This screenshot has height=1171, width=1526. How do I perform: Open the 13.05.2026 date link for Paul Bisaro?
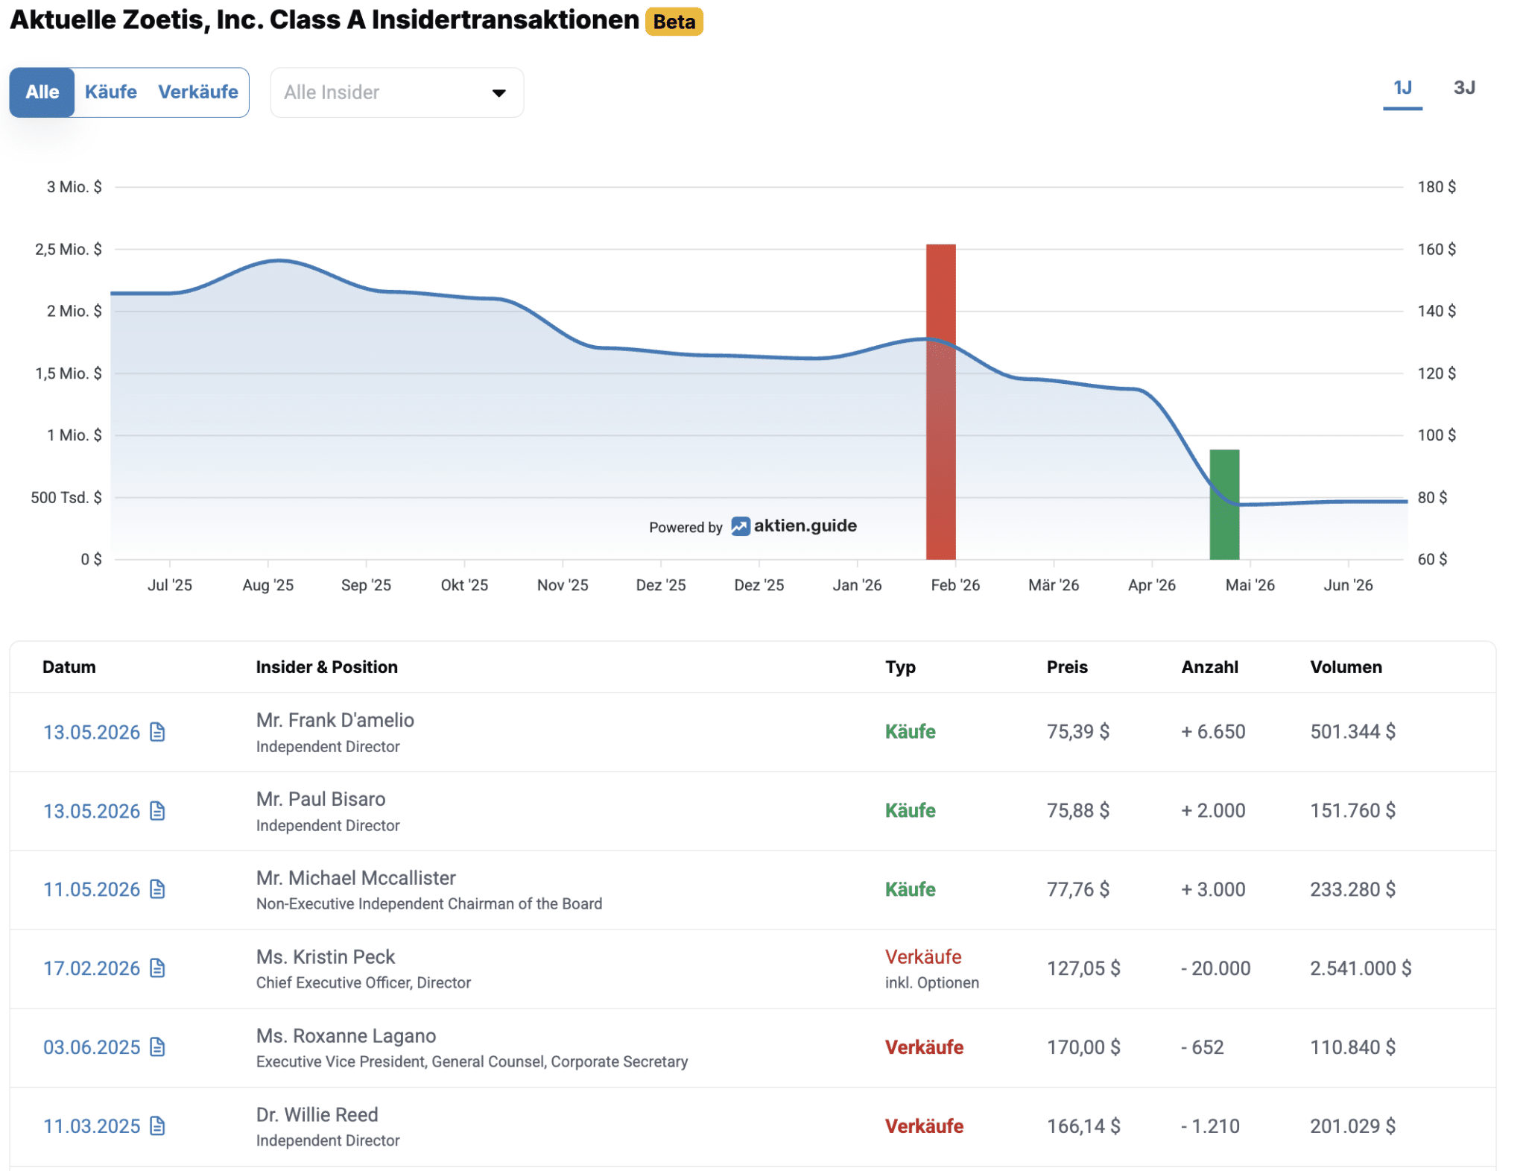pos(92,811)
